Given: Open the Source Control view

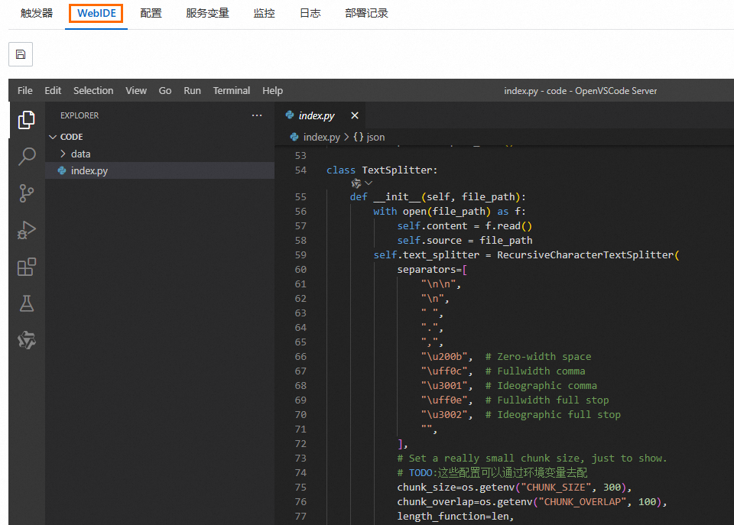Looking at the screenshot, I should pos(27,193).
